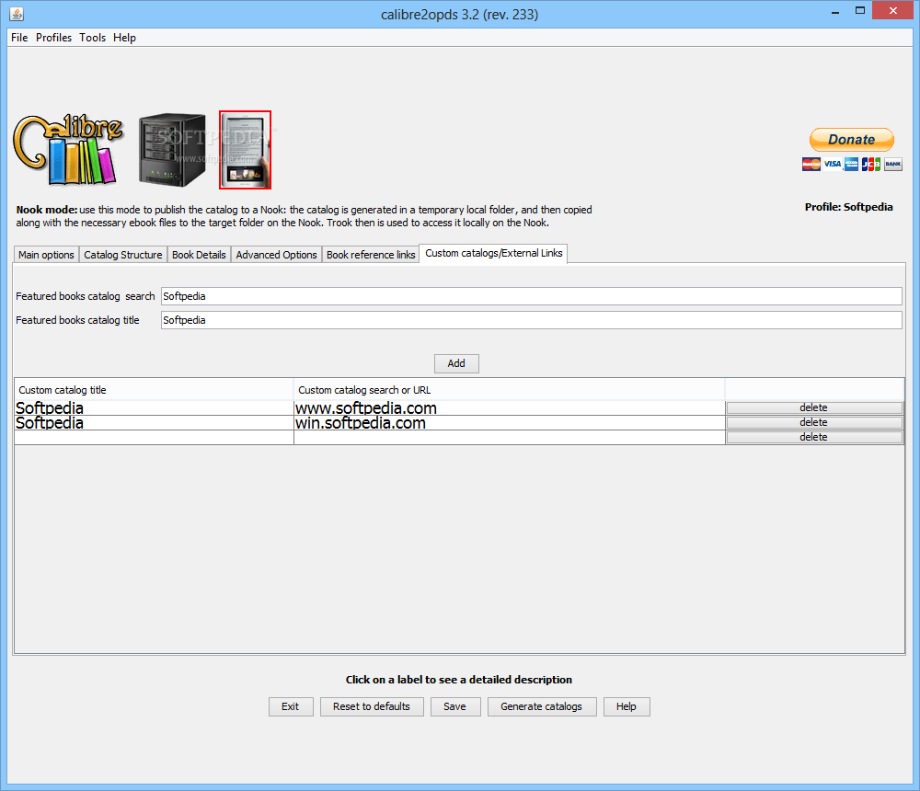This screenshot has height=791, width=920.
Task: Delete the win.softpedia.com catalog row
Action: pyautogui.click(x=814, y=422)
